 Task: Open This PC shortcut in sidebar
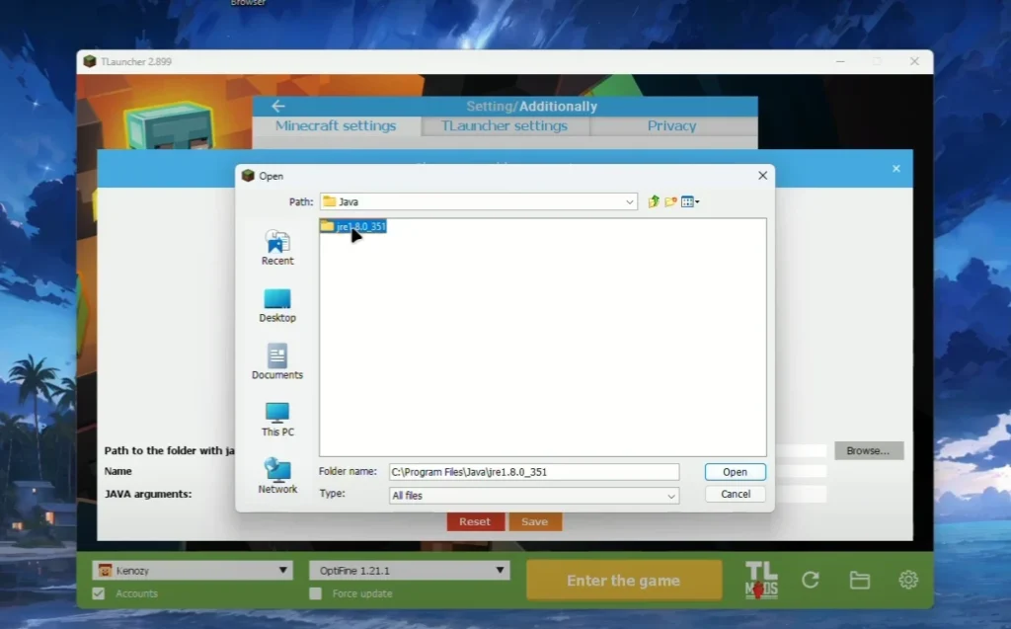[x=277, y=420]
